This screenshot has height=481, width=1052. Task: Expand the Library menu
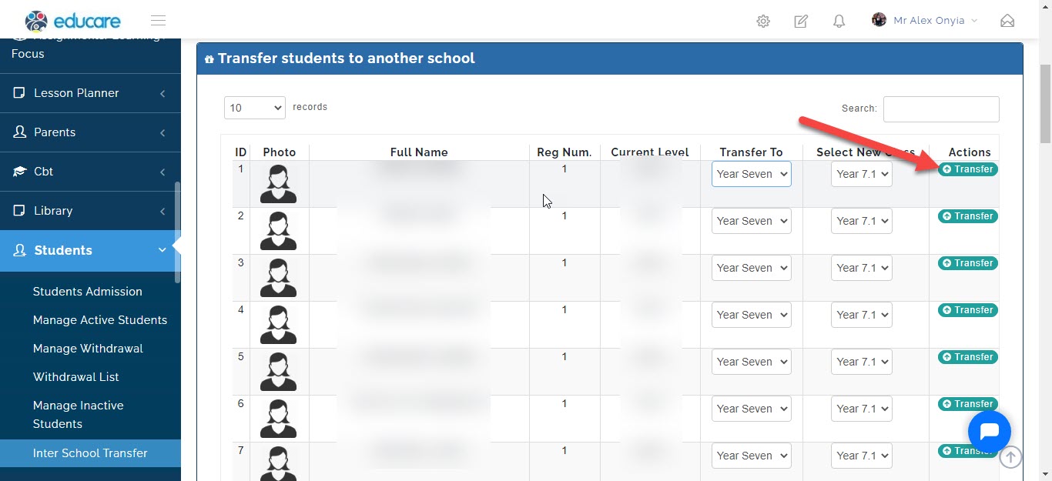[90, 211]
